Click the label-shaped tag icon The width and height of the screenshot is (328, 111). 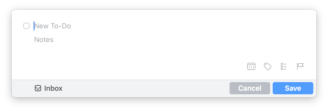click(x=268, y=66)
